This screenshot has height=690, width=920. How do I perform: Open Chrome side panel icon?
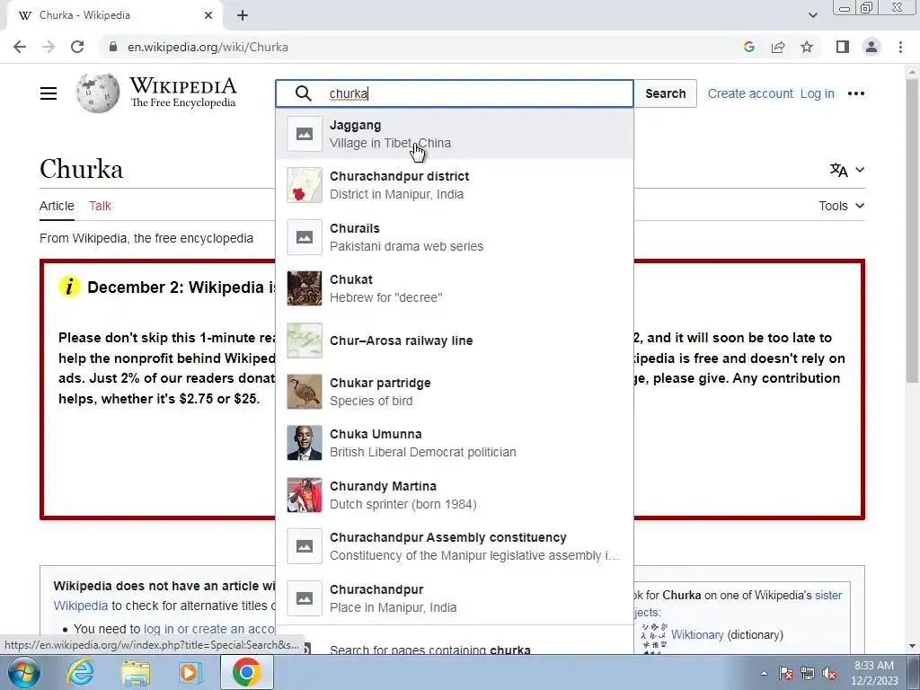843,47
